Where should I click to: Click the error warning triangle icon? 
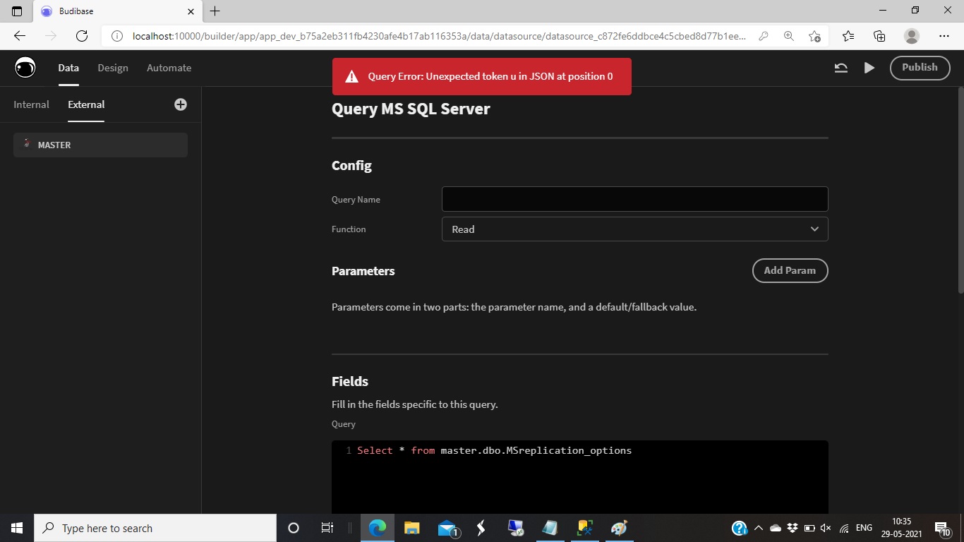tap(351, 76)
